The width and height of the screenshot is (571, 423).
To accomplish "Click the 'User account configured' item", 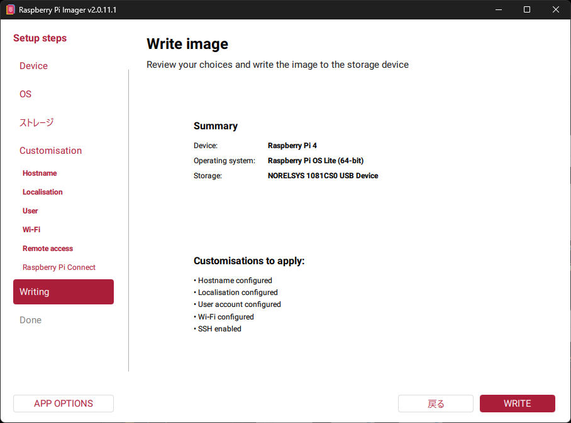I will (x=238, y=304).
